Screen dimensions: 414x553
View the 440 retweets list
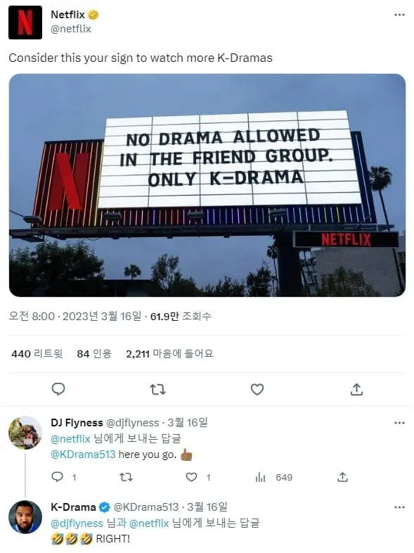[x=37, y=354]
